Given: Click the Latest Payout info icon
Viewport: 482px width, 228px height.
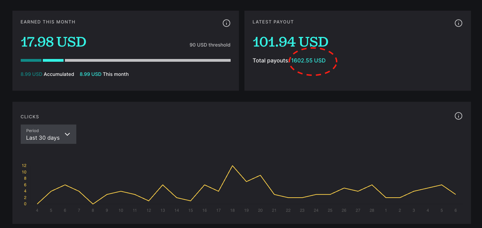Looking at the screenshot, I should [x=458, y=23].
